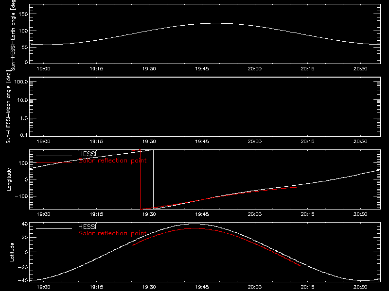Click the -100 tick on Longitude axis
The height and width of the screenshot is (291, 389).
pyautogui.click(x=21, y=196)
